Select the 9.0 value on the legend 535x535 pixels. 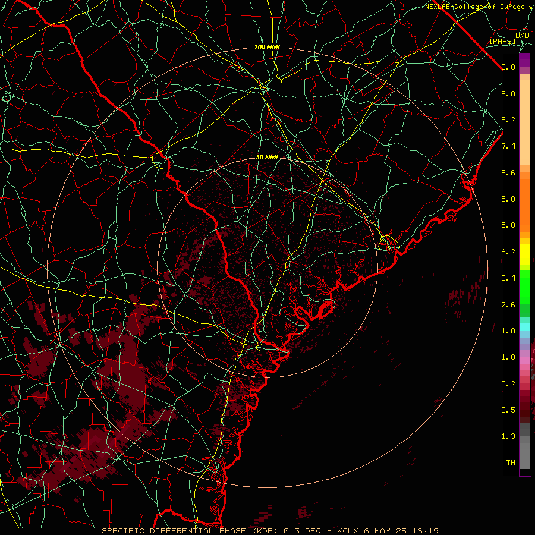click(508, 93)
